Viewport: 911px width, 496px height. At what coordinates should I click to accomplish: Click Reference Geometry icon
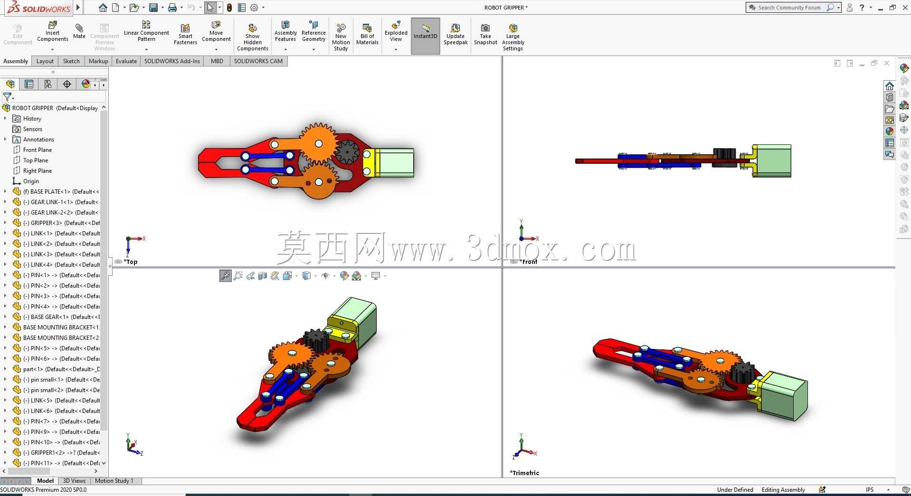pos(313,31)
